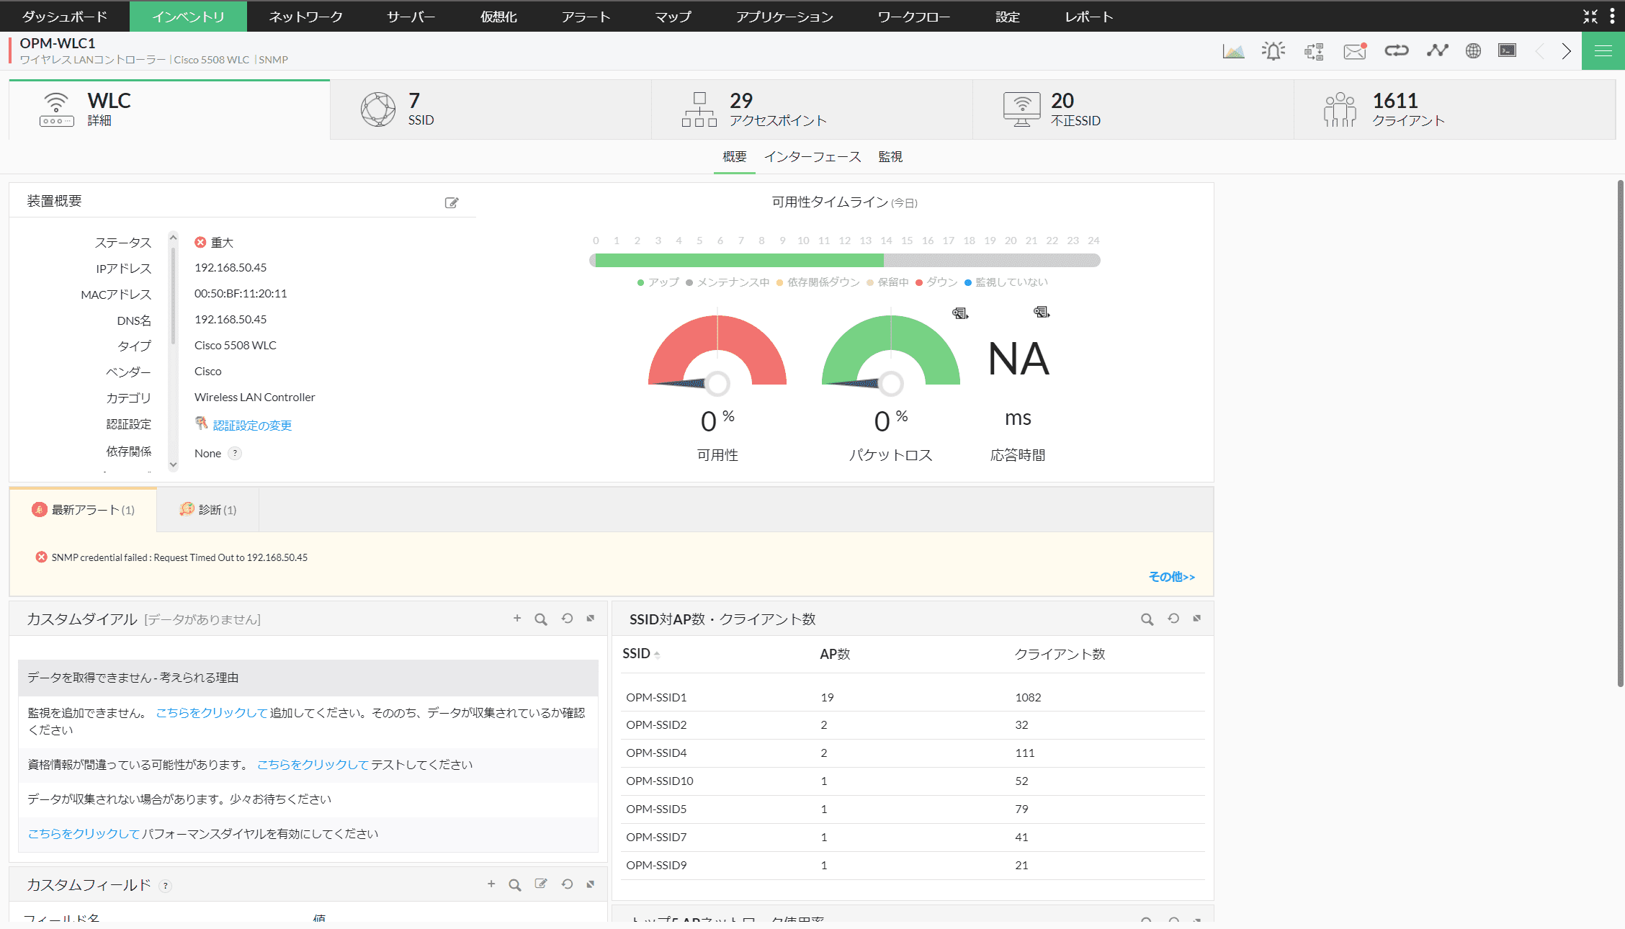1625x929 pixels.
Task: Search within the カスタムフィールド panel
Action: click(514, 884)
